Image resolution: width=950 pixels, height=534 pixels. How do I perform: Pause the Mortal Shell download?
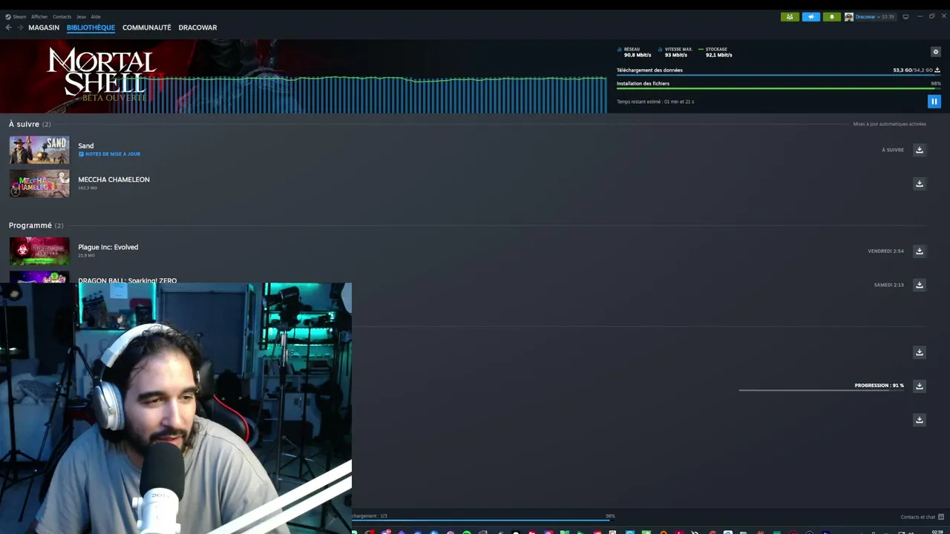(934, 102)
